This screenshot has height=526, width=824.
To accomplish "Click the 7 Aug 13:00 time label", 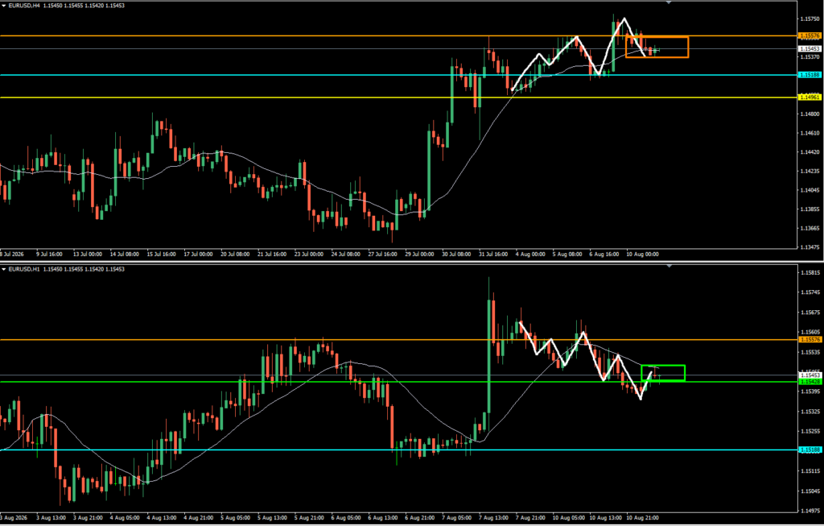I will point(493,518).
